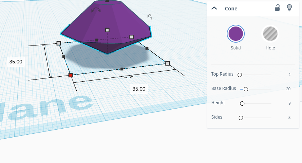Click the black cone lift arrow at top
Screen dimensions: 302x163
tap(107, 1)
